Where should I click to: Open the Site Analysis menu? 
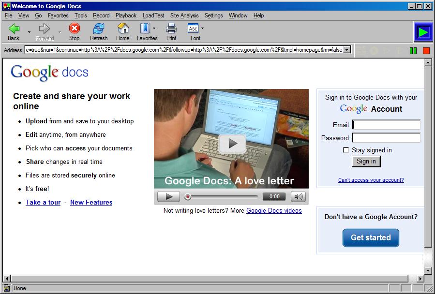(x=184, y=15)
